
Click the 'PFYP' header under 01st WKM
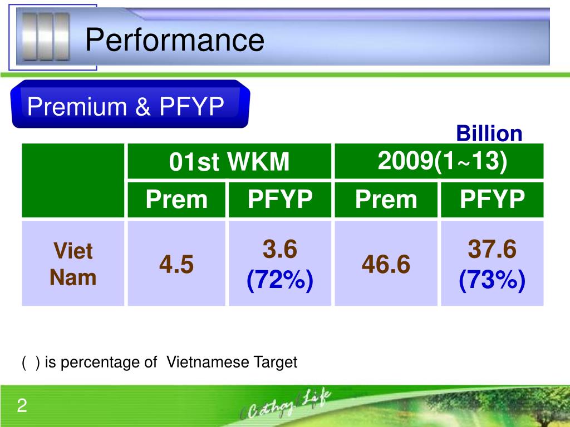coord(280,200)
